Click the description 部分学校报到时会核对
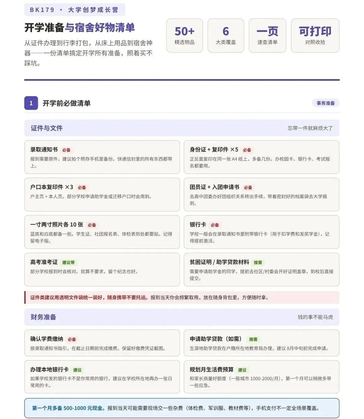Image resolution: width=364 pixels, height=419 pixels. (84, 272)
